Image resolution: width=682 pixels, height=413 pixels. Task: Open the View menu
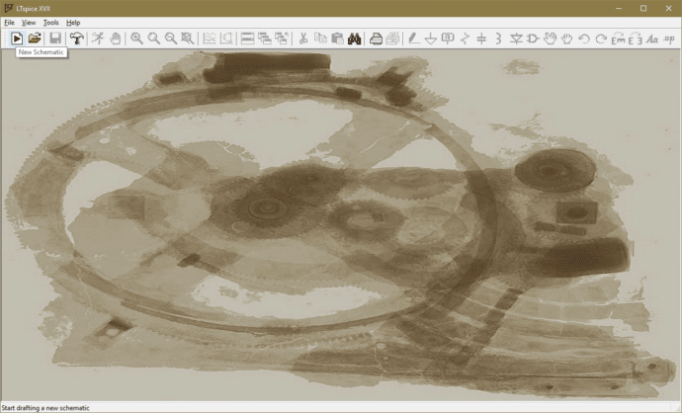(x=29, y=22)
